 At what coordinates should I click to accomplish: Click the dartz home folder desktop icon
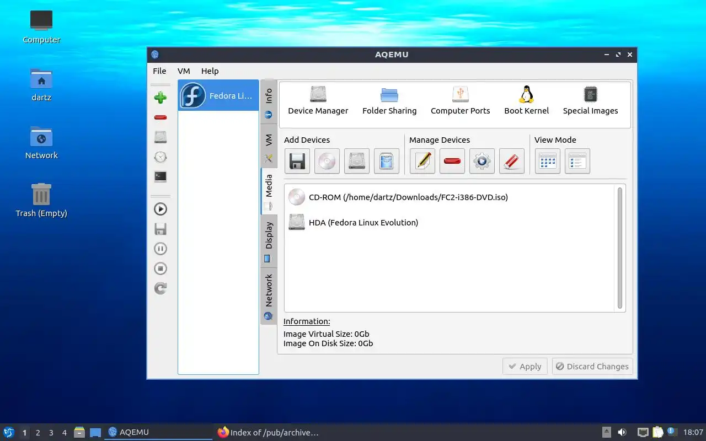pyautogui.click(x=41, y=84)
